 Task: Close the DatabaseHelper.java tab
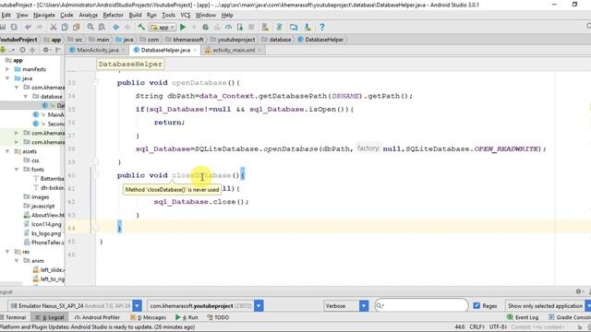(195, 50)
